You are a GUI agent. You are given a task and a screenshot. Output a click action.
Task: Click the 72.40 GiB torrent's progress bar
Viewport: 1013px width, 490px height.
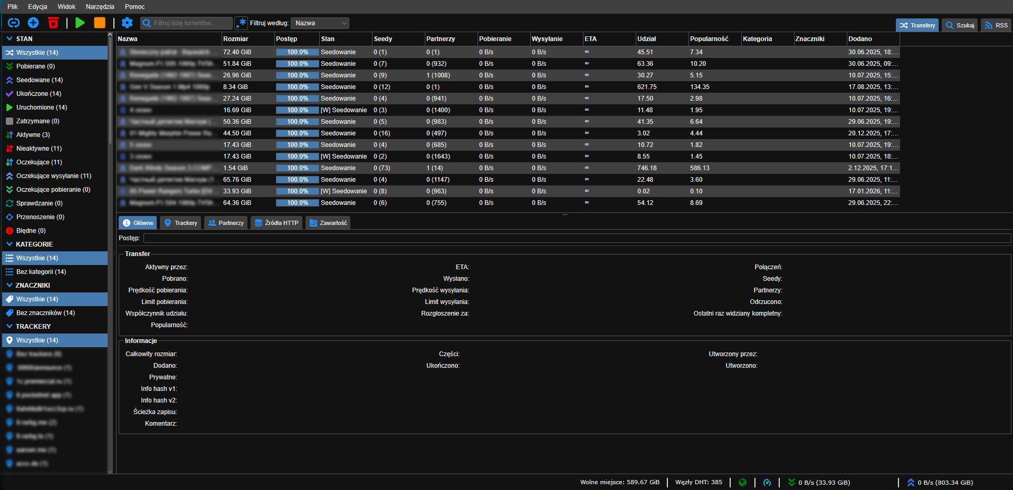297,52
